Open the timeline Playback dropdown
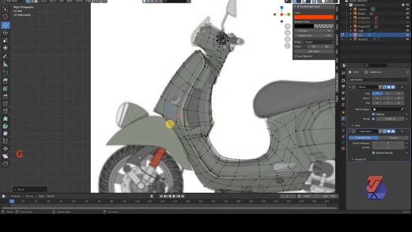Viewport: 412px width, 232px height. point(17,196)
